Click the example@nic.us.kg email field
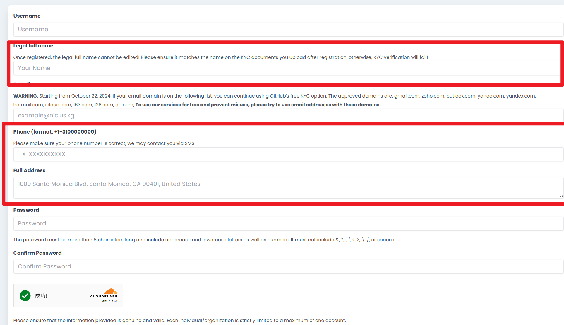 click(288, 115)
